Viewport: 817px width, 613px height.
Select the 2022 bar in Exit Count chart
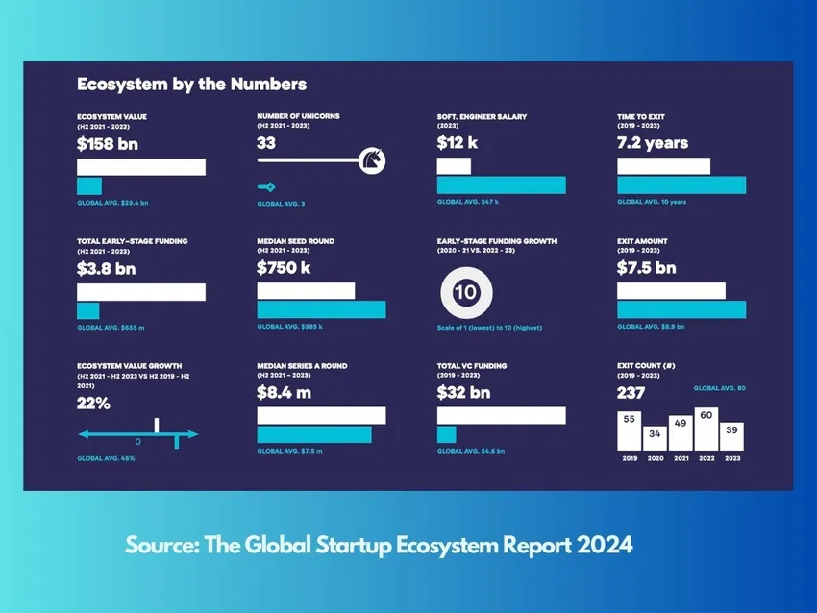click(706, 428)
